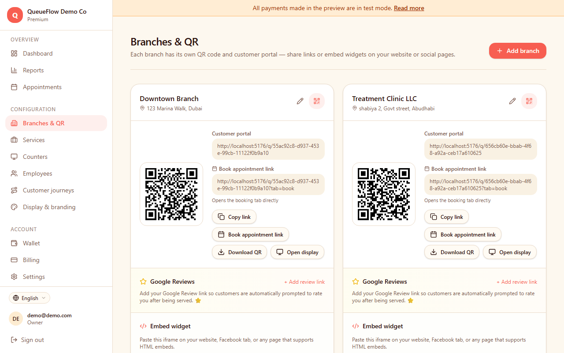Viewport: 564px width, 353px height.
Task: Open the Reports page
Action: point(56,70)
